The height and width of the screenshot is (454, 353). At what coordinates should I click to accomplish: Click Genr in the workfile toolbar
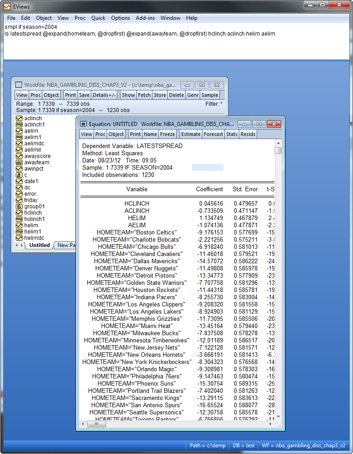[x=193, y=95]
